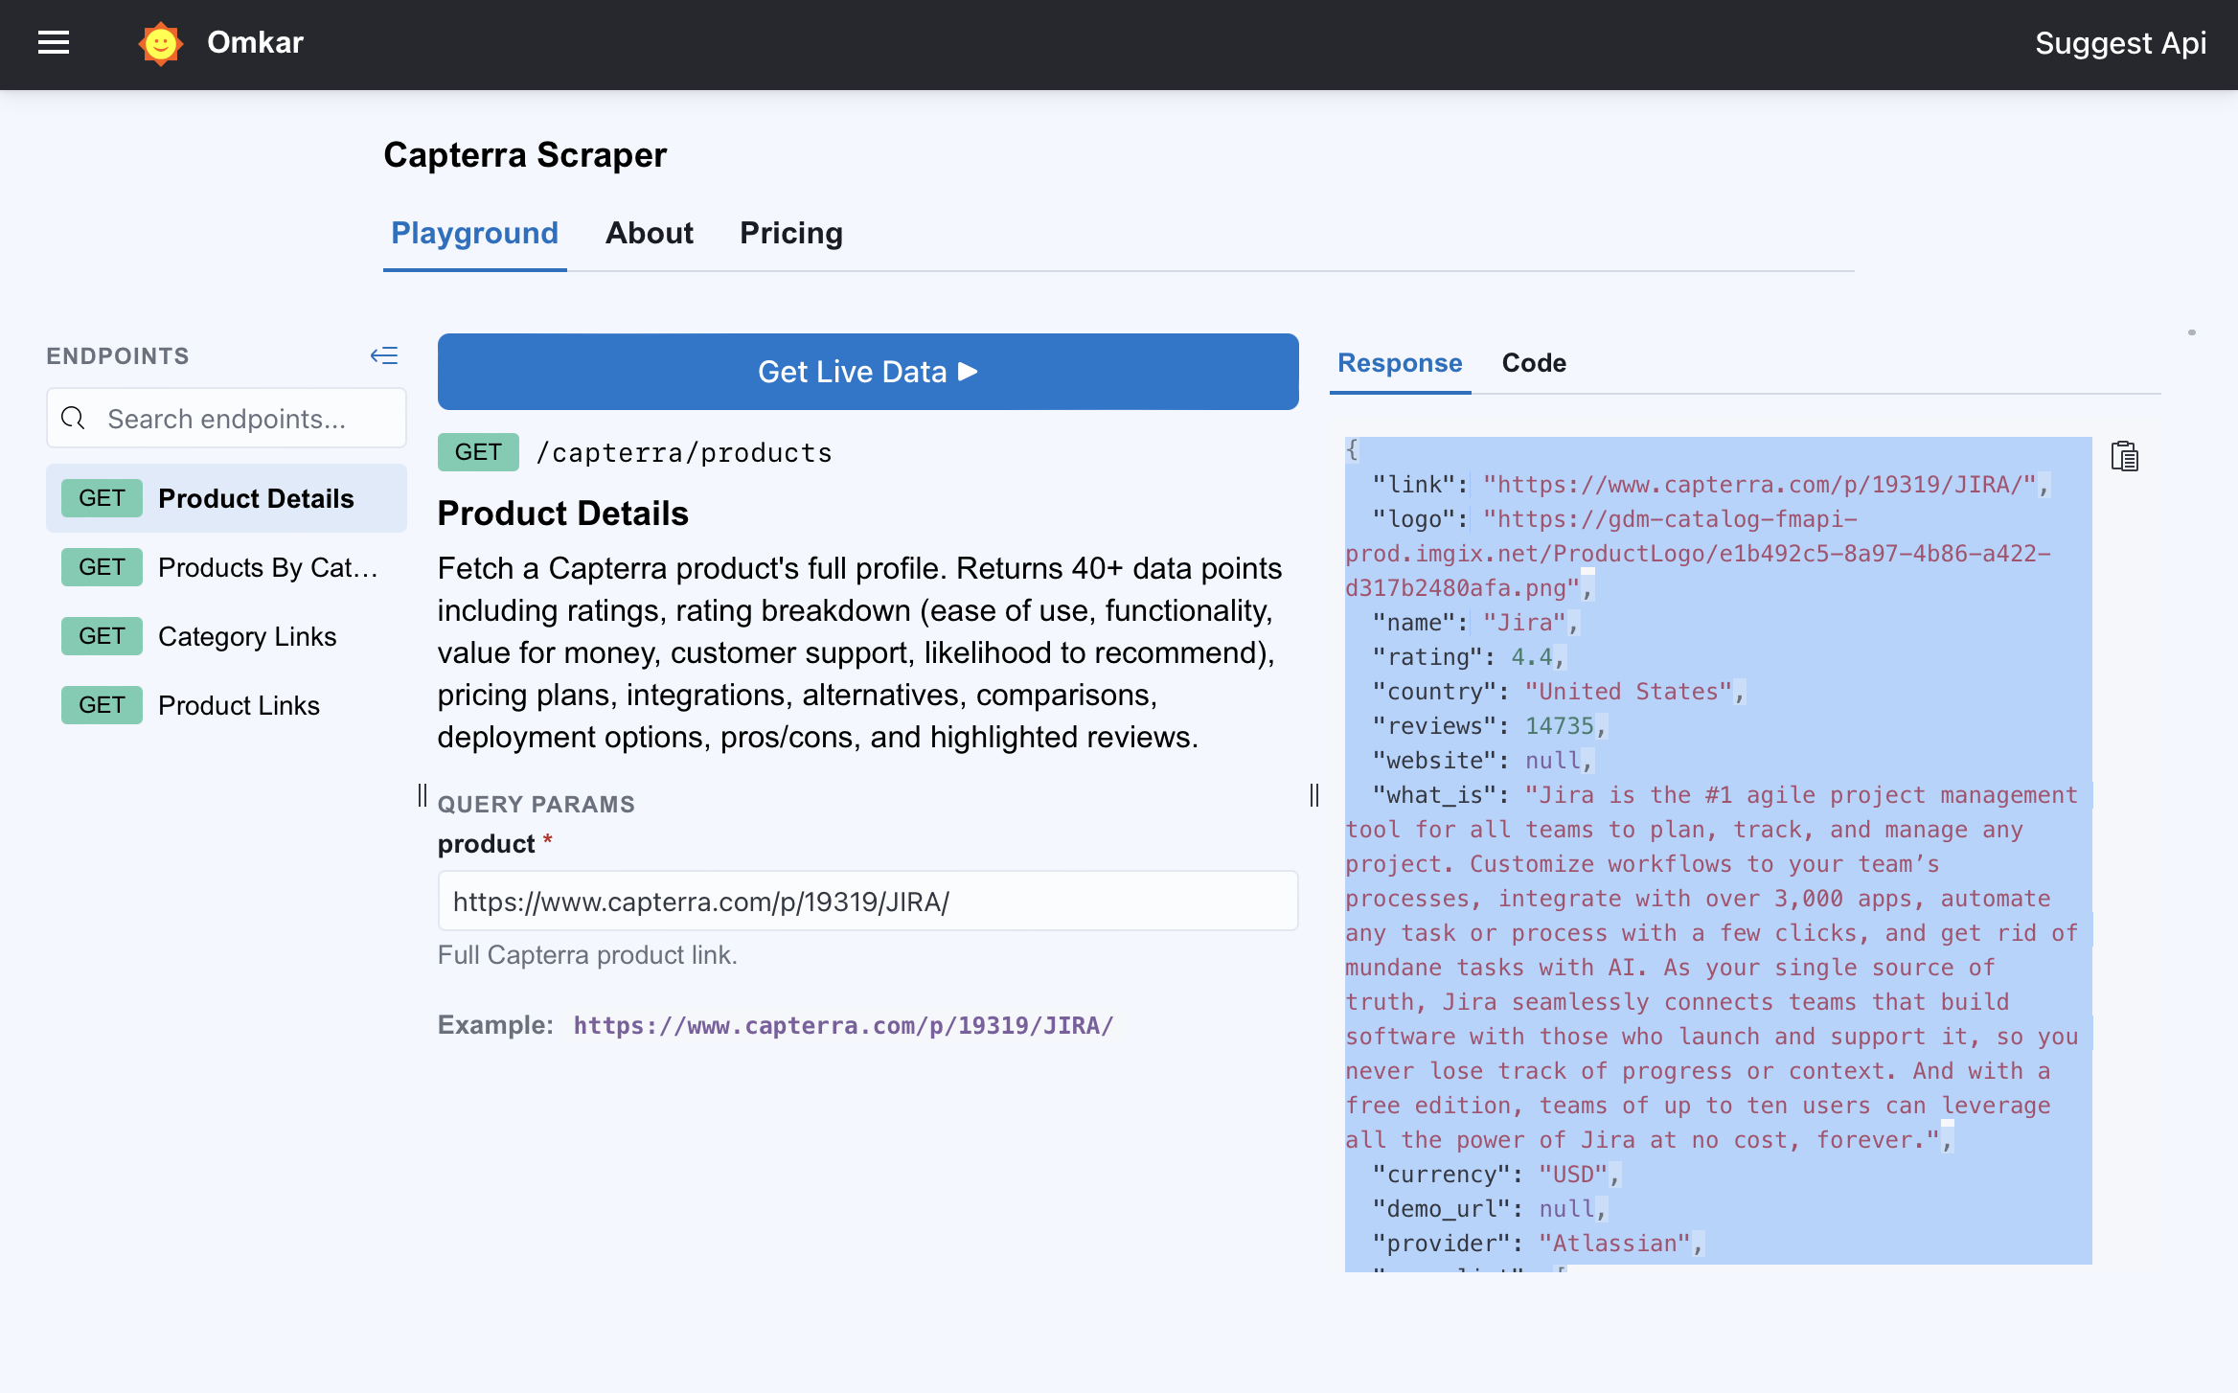Click the Omkar sun logo

pos(160,43)
